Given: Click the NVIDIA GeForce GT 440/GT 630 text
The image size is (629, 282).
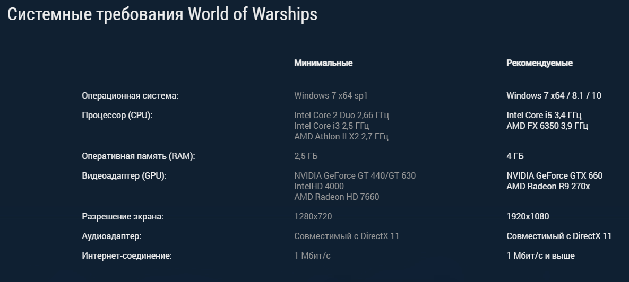Looking at the screenshot, I should point(355,176).
